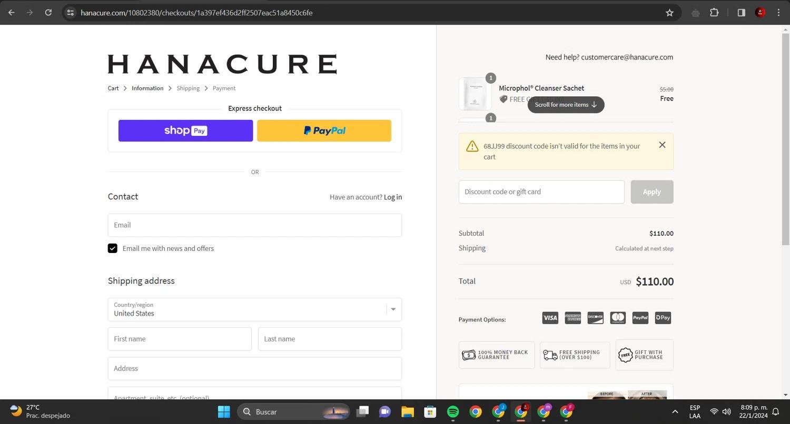Click the Microphol Cleanser Sachet thumbnail
The height and width of the screenshot is (424, 790).
coord(475,94)
